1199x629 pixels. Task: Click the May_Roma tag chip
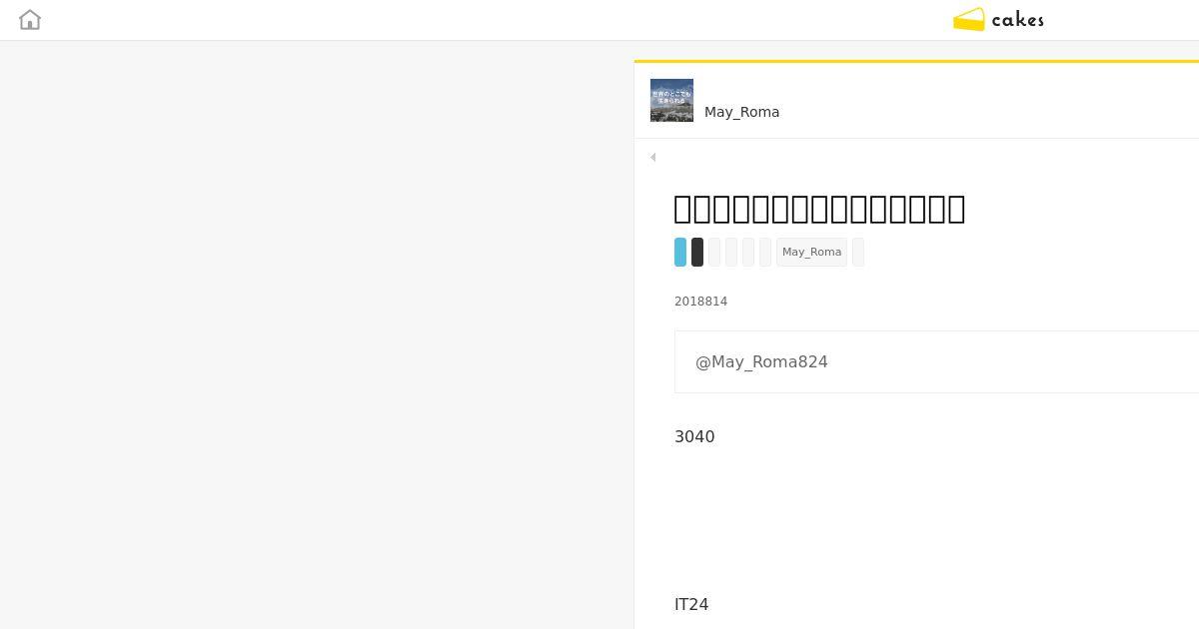tap(811, 252)
